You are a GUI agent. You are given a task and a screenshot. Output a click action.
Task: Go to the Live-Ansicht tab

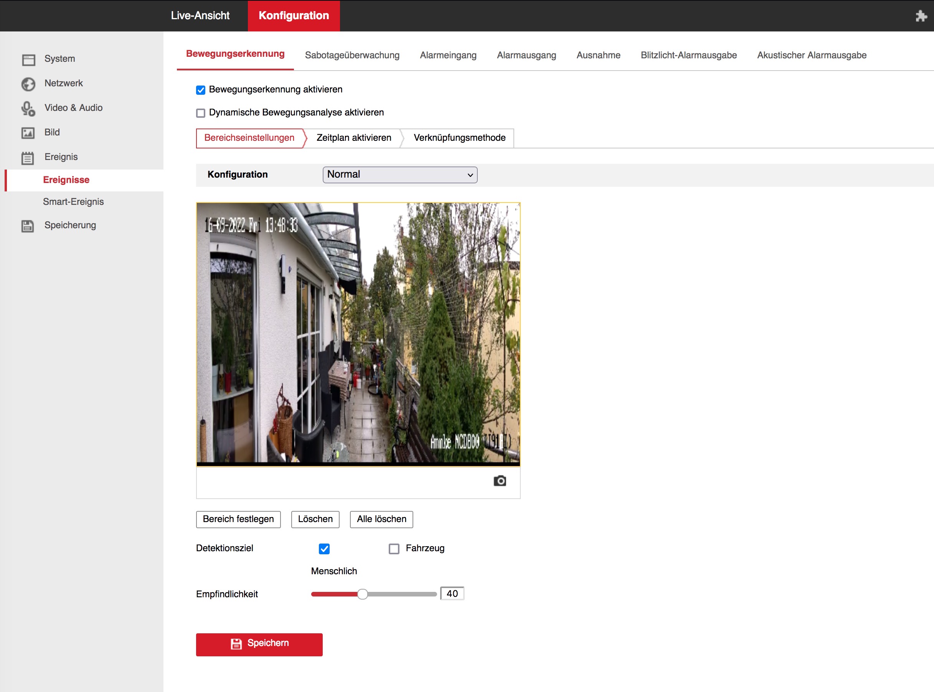click(200, 15)
